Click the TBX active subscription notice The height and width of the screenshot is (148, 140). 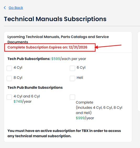(x=64, y=133)
